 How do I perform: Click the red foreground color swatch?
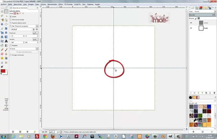point(3,71)
